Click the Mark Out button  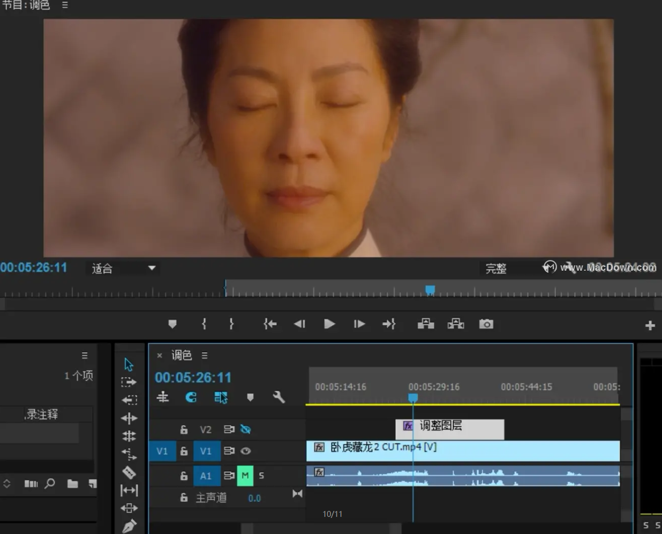(x=231, y=324)
